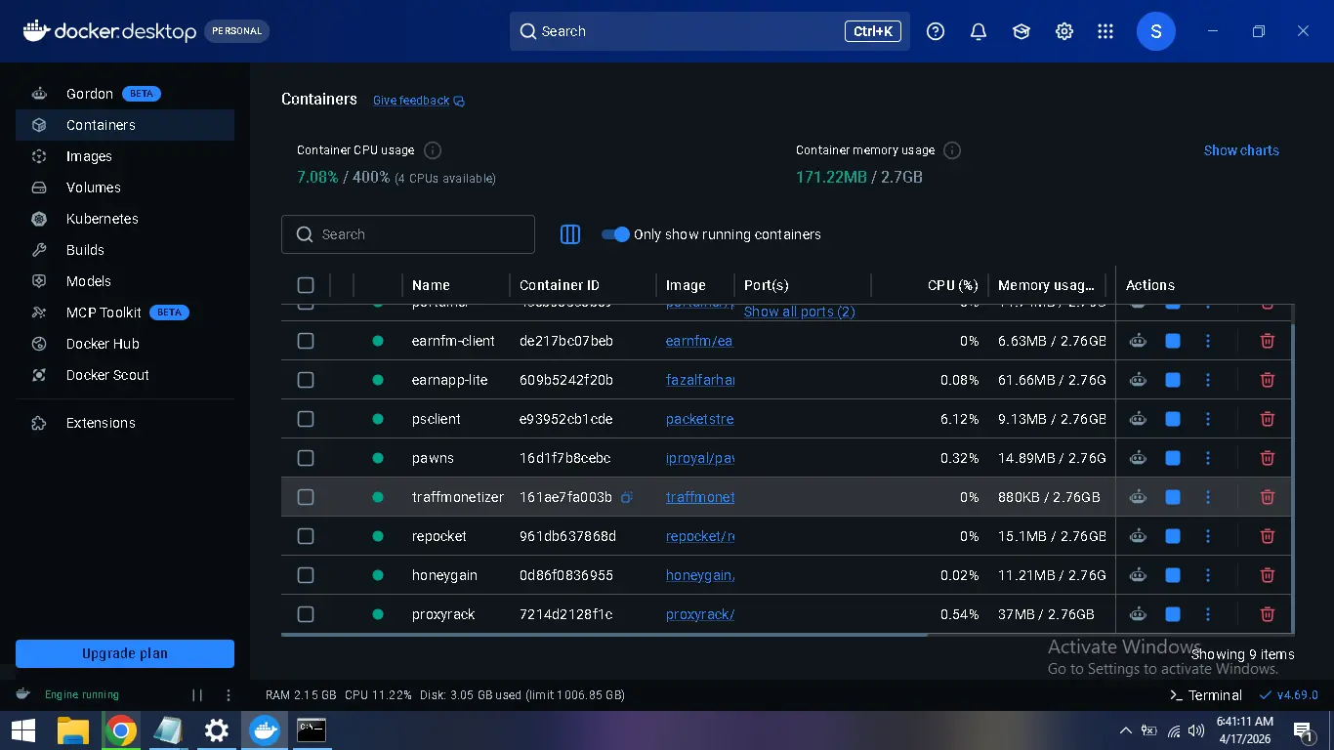
Task: Stop the earnfm-client container
Action: pos(1173,341)
